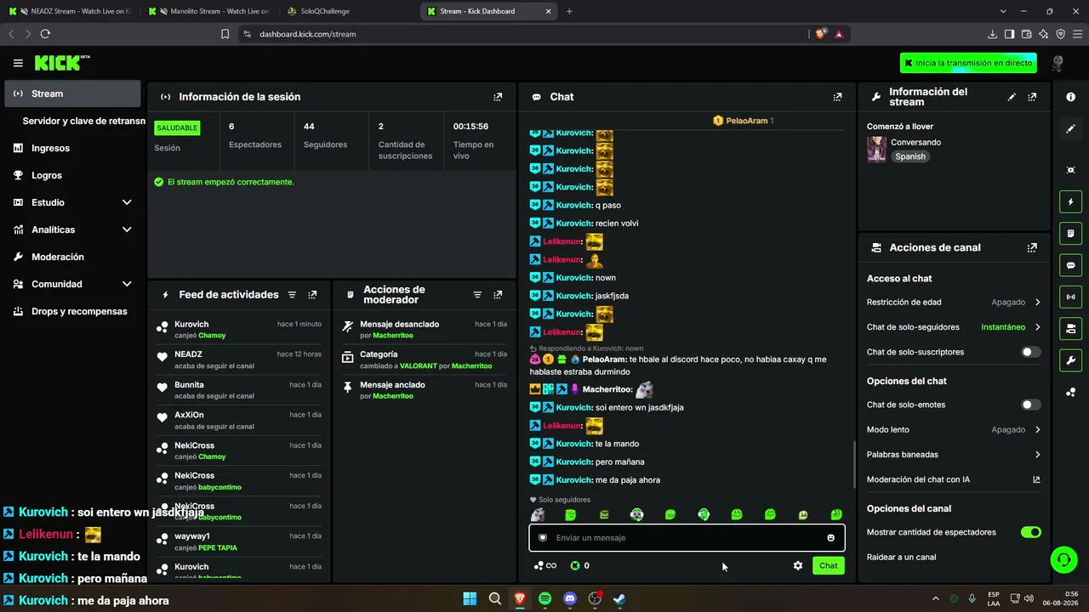1089x612 pixels.
Task: Open the Windows Start menu
Action: [470, 598]
